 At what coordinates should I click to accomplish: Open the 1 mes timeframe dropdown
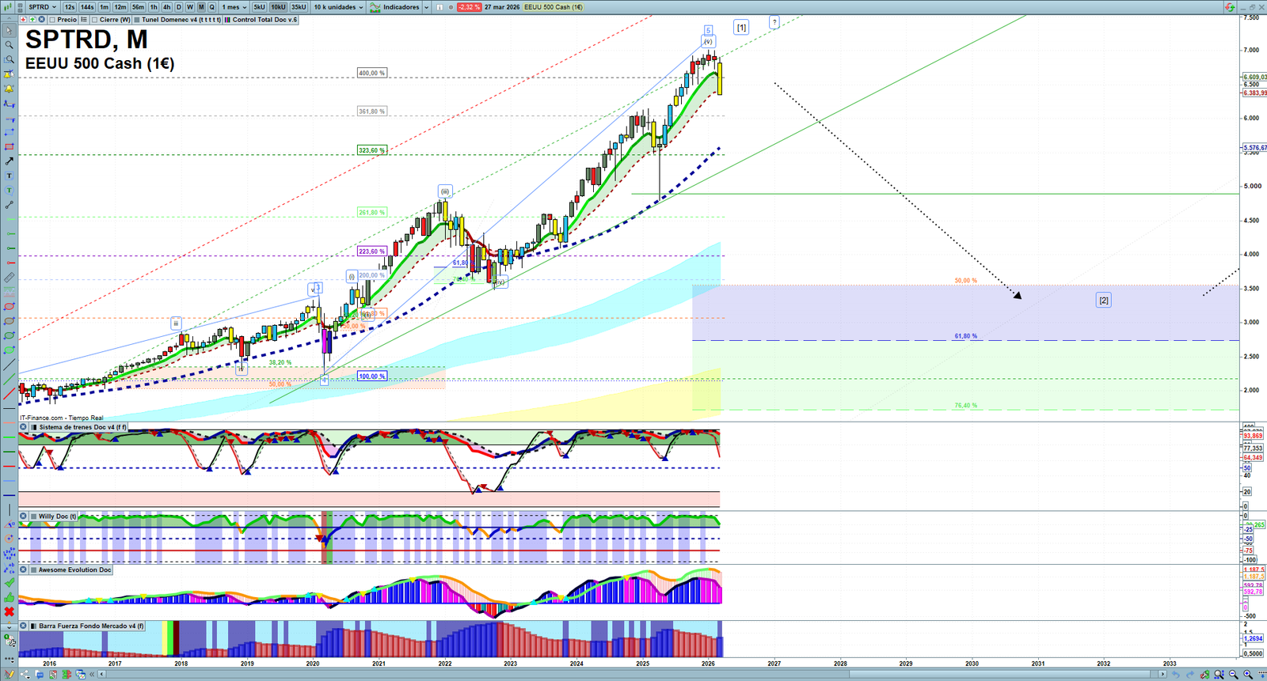pos(234,7)
